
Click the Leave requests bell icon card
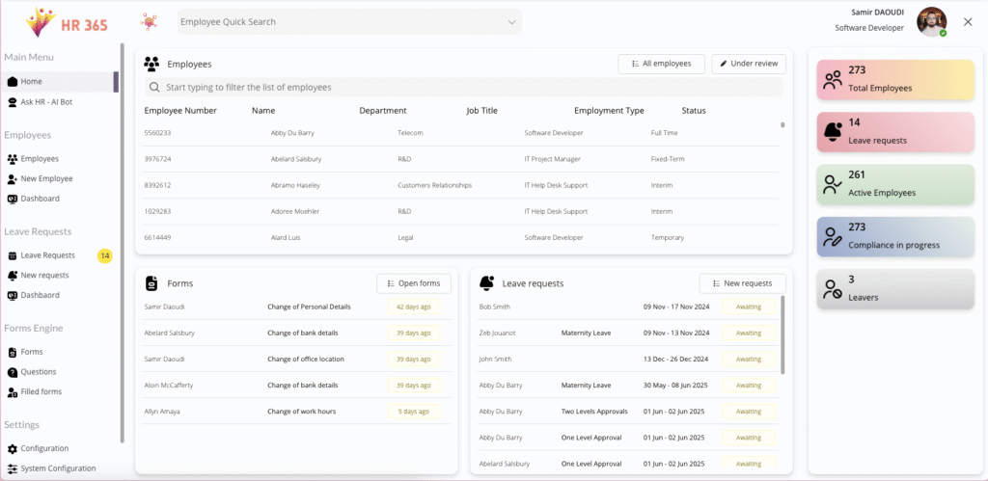click(832, 131)
